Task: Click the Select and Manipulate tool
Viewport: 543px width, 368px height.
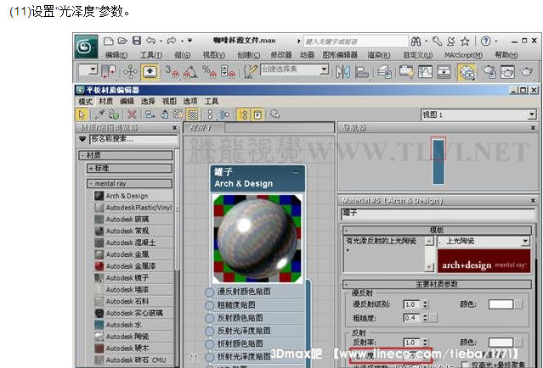Action: coord(130,72)
